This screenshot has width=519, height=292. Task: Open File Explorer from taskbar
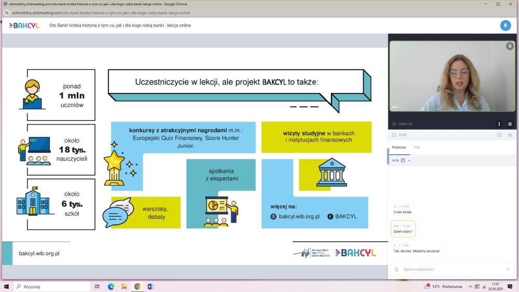coord(124,287)
